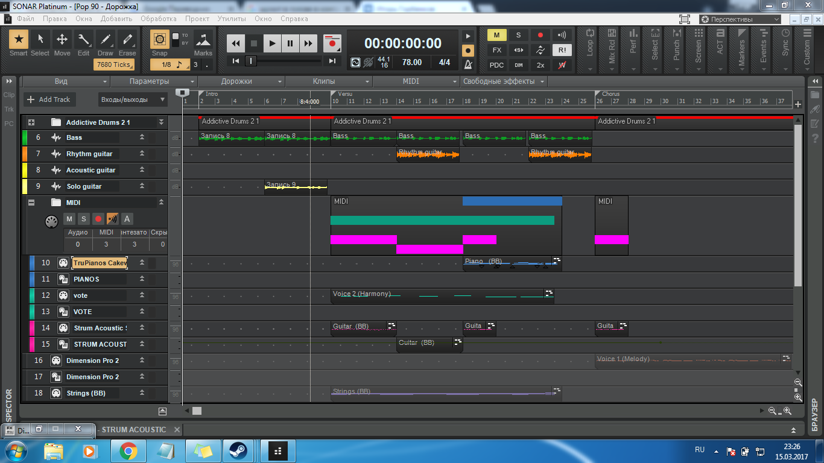Solo the MIDI folder with S
This screenshot has width=824, height=463.
(x=84, y=219)
